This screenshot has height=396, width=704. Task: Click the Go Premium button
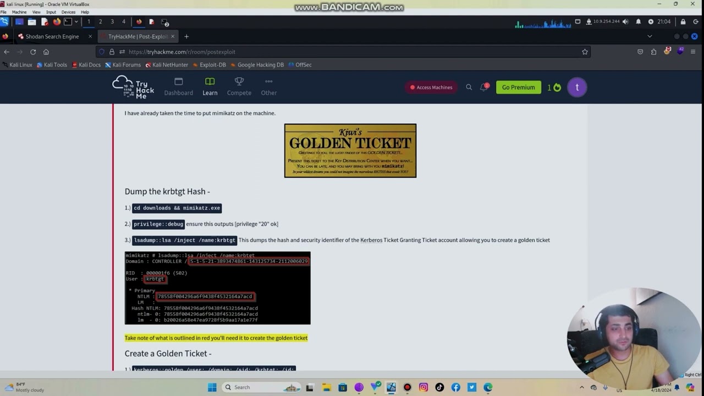518,87
